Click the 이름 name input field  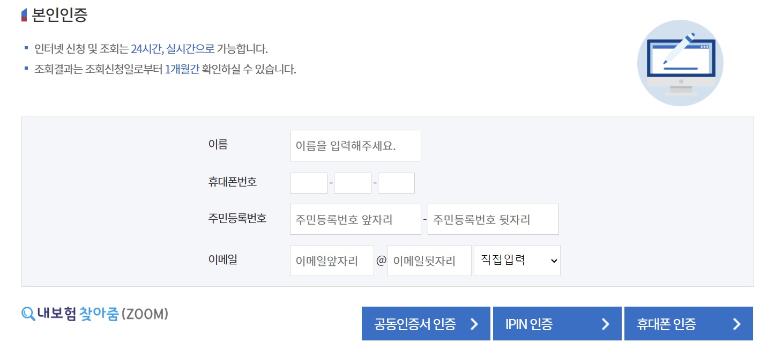pos(355,145)
